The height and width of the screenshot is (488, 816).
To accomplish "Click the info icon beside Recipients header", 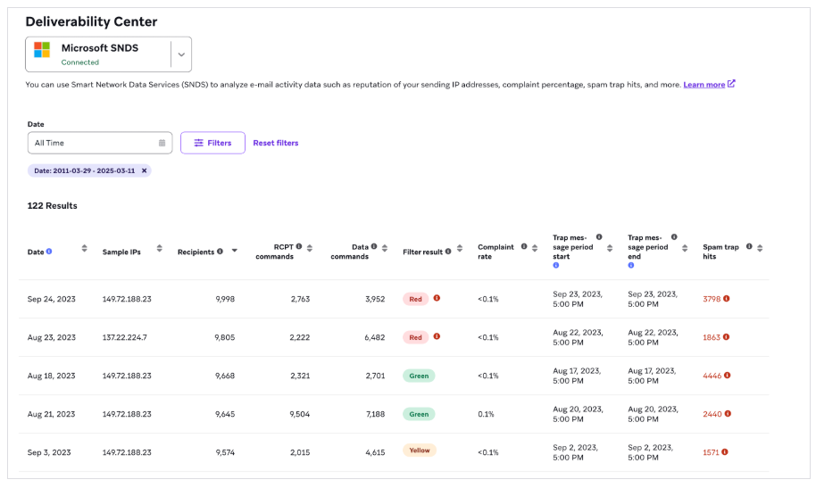I will click(x=220, y=252).
